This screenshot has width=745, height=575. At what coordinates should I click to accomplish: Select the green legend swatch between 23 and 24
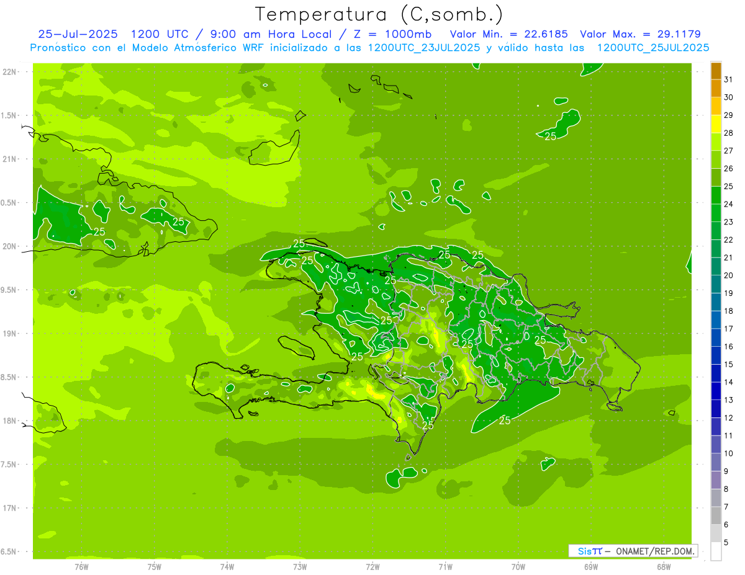tap(716, 213)
